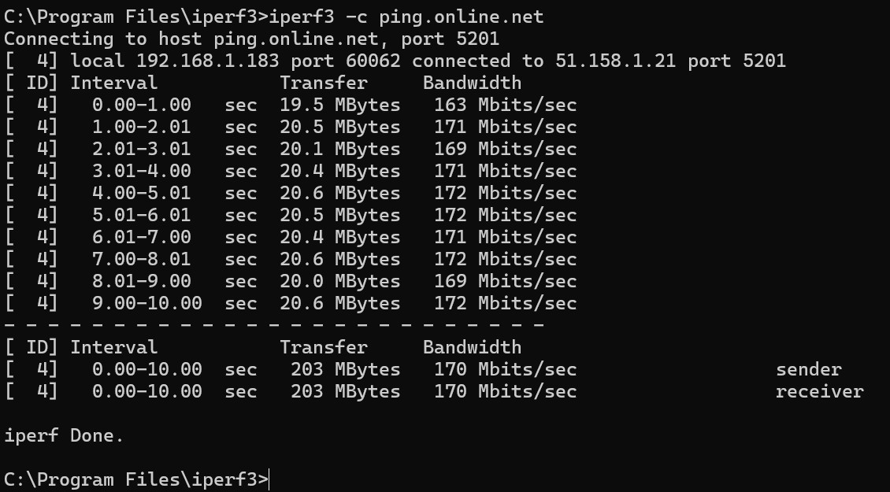The image size is (890, 492).
Task: Click the receiver row's 203 MBytes value
Action: 346,392
